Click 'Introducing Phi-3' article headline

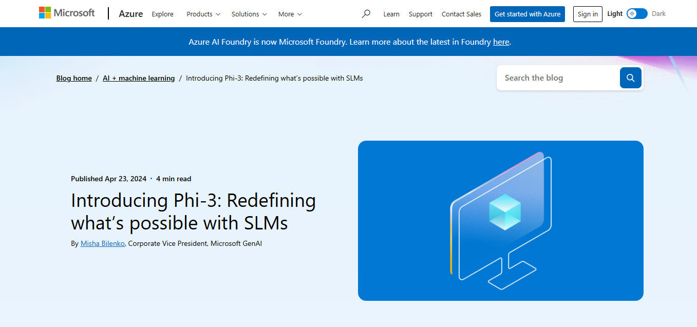click(x=194, y=211)
